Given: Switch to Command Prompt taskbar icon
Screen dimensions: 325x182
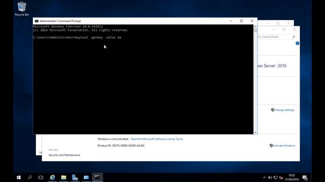Looking at the screenshot, I should (x=97, y=177).
